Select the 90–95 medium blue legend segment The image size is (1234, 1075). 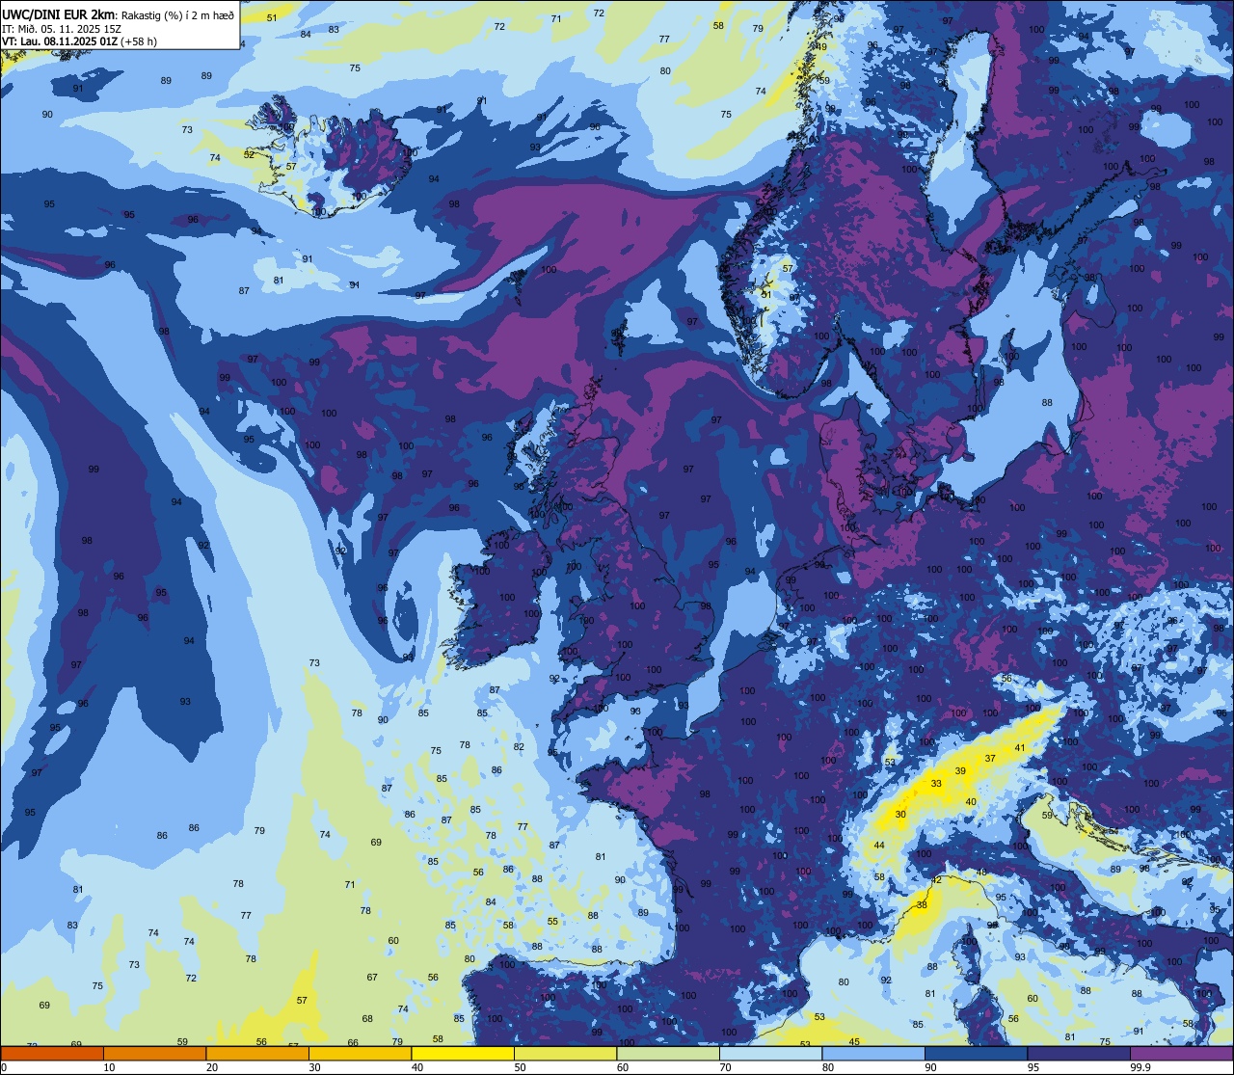[x=976, y=1053]
